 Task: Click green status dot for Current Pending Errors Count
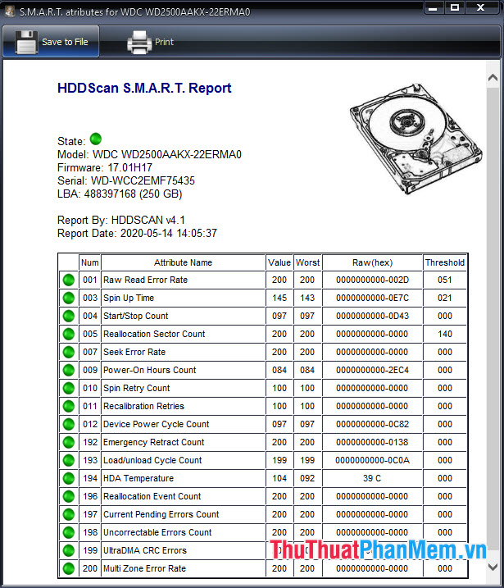[x=69, y=514]
